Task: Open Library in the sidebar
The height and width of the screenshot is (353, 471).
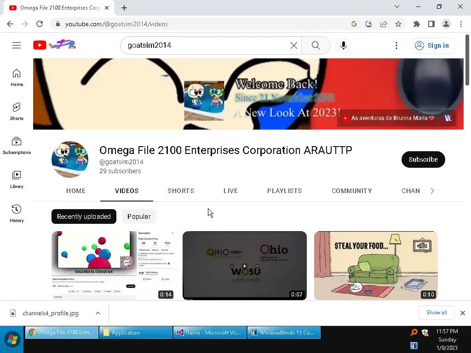Action: tap(17, 180)
